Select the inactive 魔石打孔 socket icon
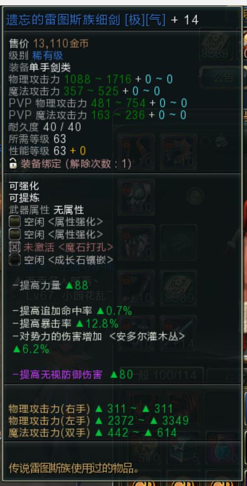The width and height of the screenshot is (247, 486). coord(14,247)
